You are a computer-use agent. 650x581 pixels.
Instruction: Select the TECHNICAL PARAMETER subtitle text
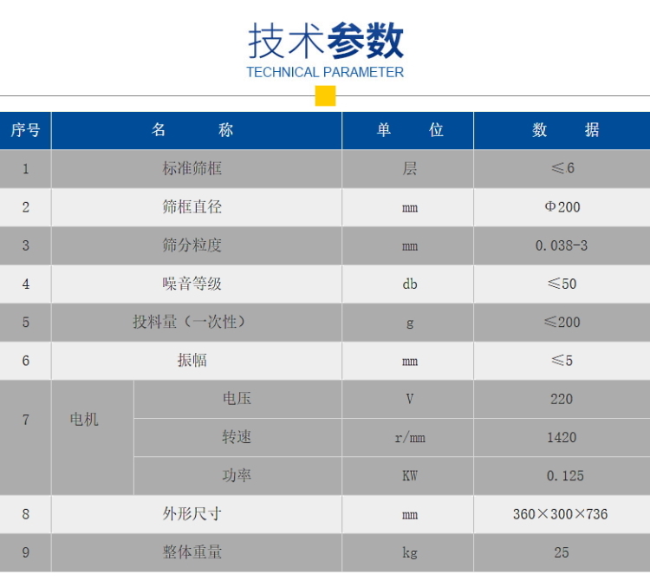[325, 72]
